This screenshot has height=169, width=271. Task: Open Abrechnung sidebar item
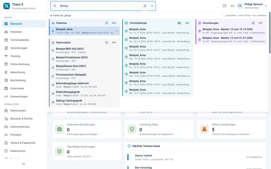(24, 72)
